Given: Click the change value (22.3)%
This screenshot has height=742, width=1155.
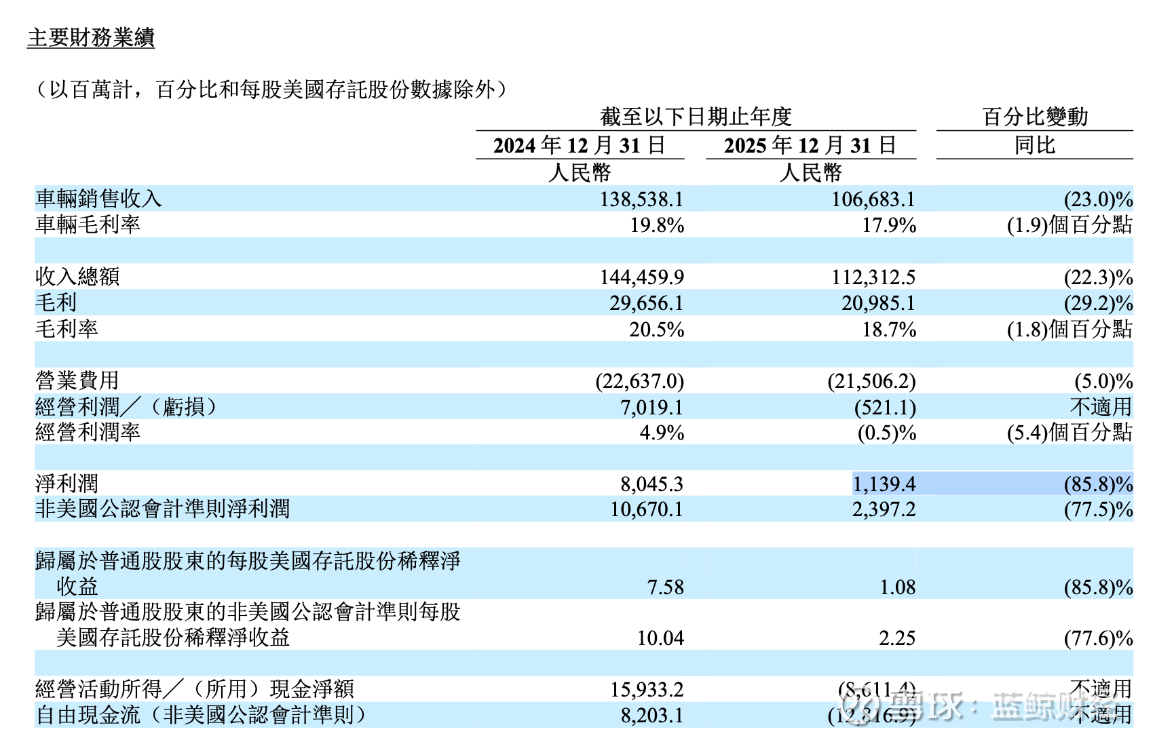Looking at the screenshot, I should (1098, 277).
